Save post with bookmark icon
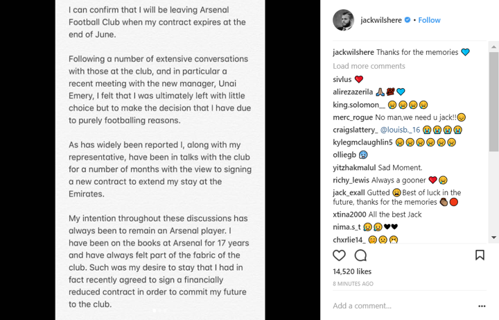The height and width of the screenshot is (320, 499). point(480,255)
